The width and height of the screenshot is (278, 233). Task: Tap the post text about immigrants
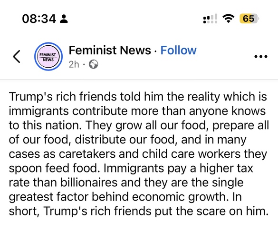139,154
